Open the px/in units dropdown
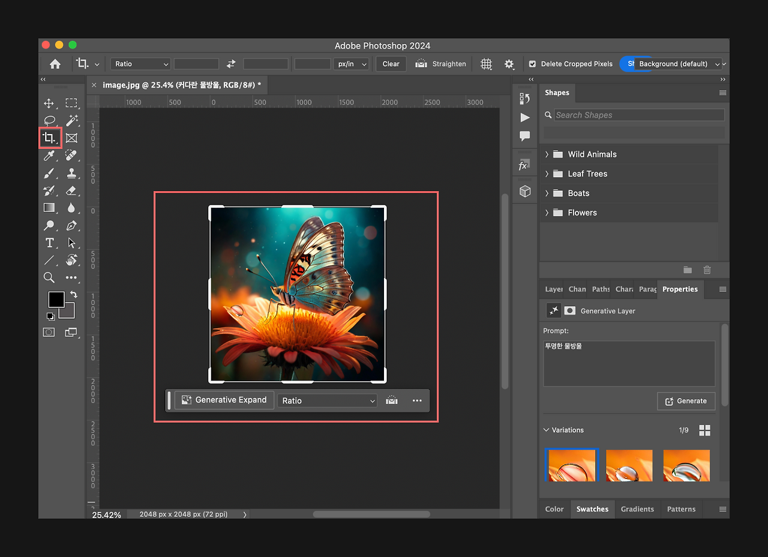 tap(351, 64)
